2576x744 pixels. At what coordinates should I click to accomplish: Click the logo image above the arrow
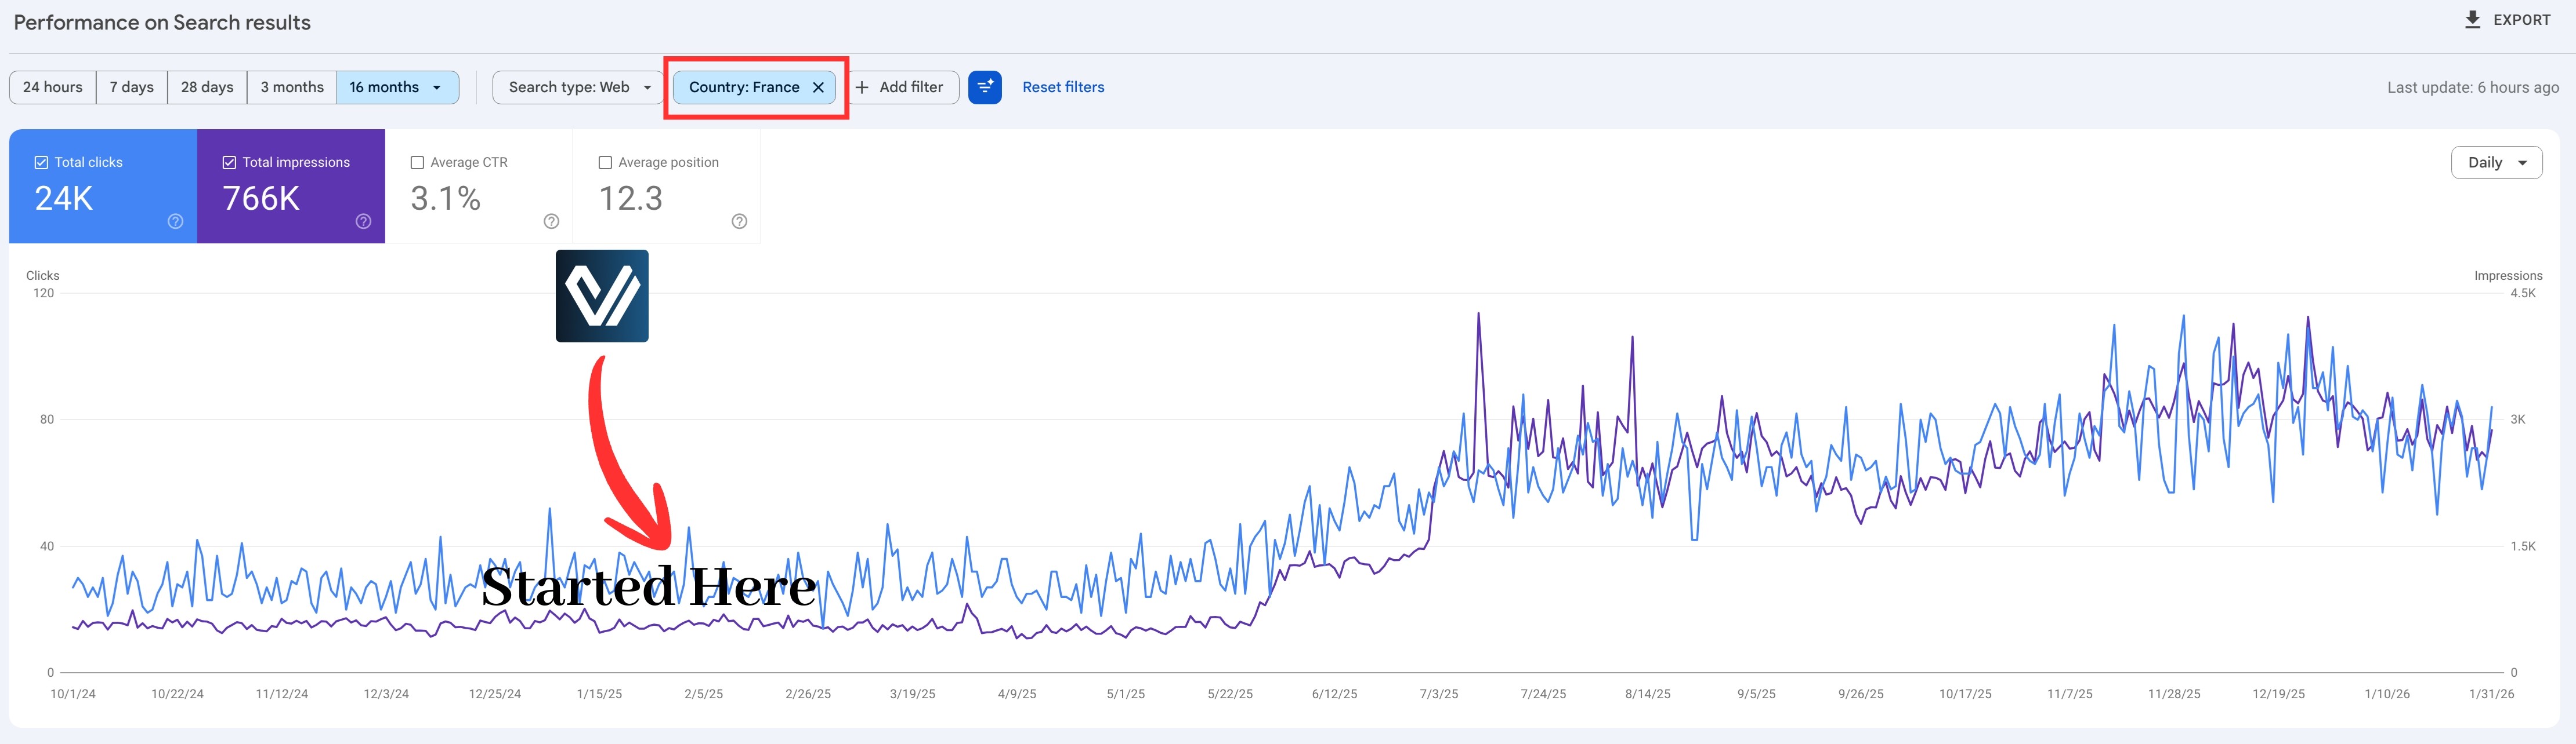602,296
